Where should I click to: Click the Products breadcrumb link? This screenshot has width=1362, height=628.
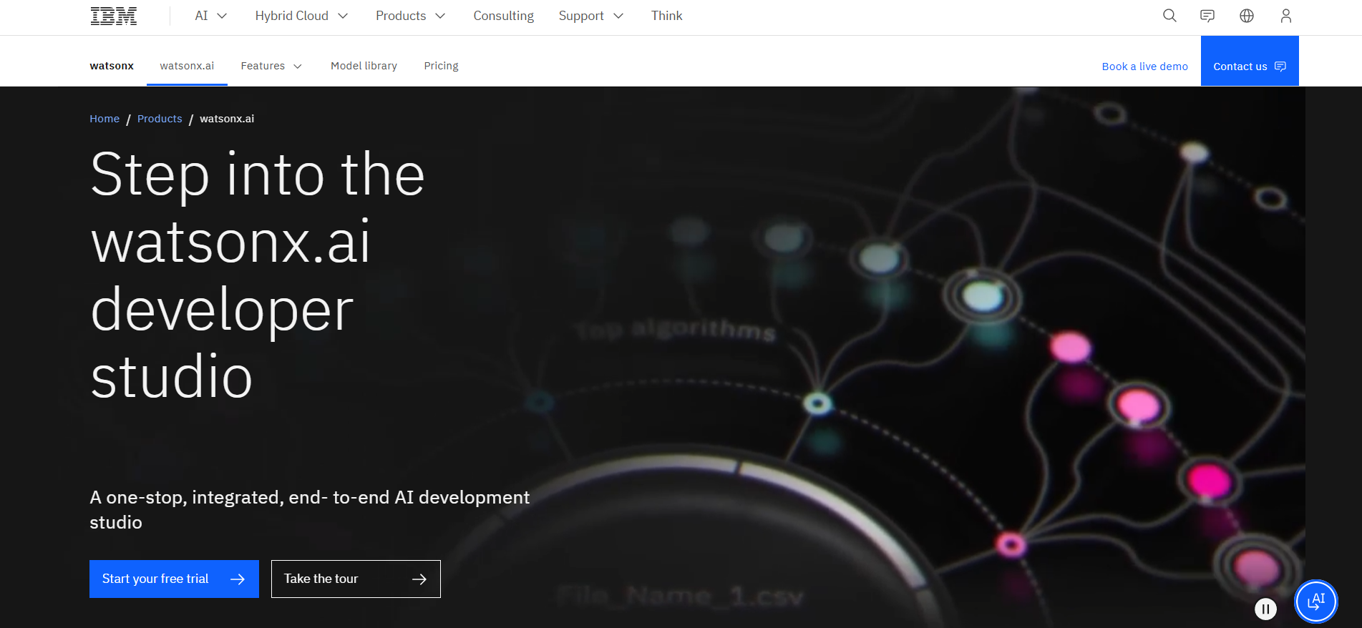pos(160,119)
